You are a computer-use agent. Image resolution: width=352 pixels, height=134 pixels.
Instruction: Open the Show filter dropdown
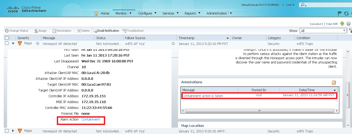pyautogui.click(x=344, y=31)
